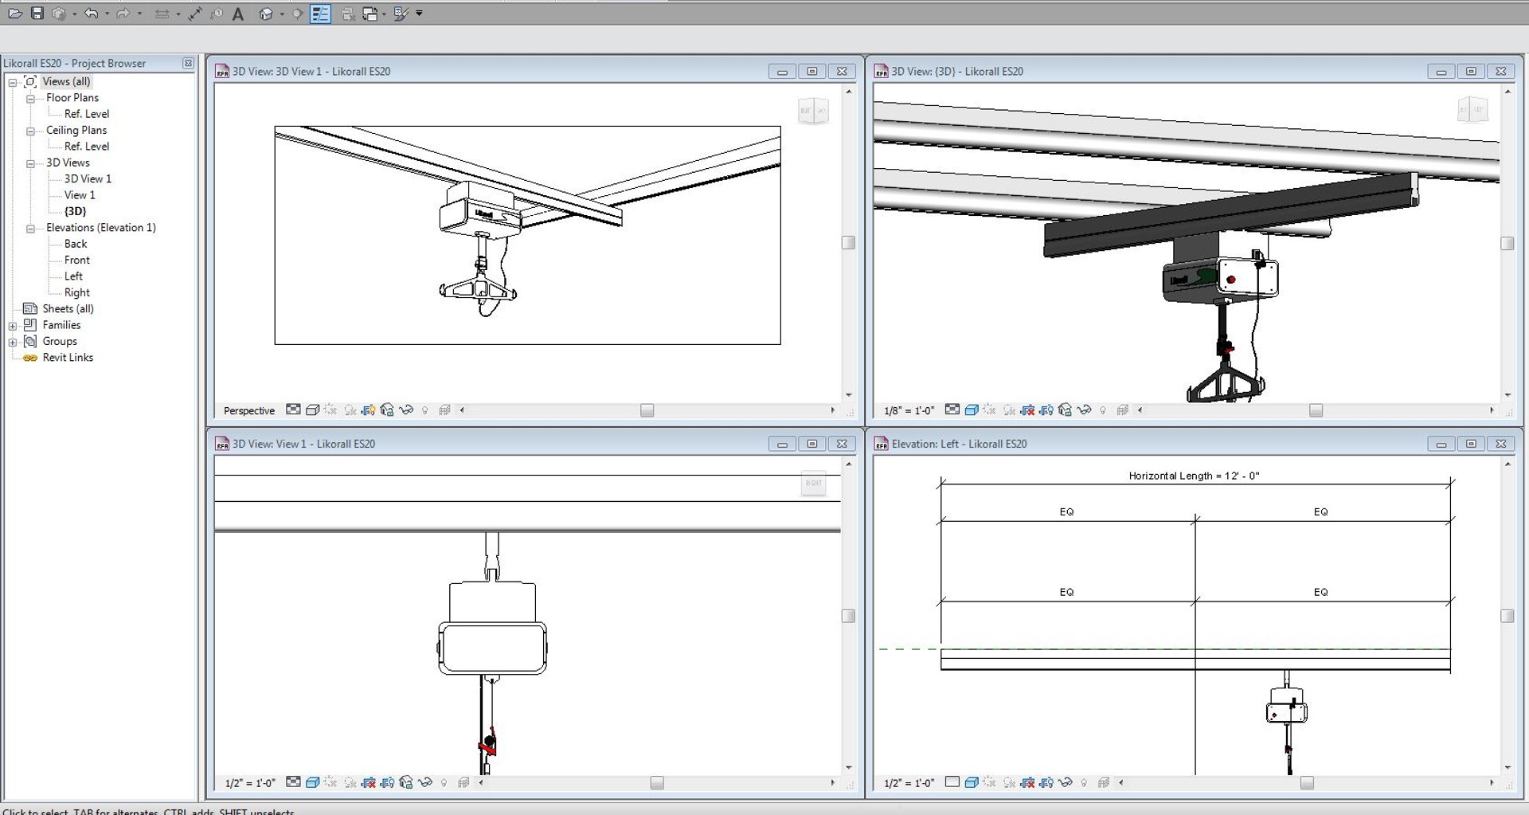
Task: Toggle Reveal Hidden Elements bulb in 3D View 1 window
Action: (425, 410)
